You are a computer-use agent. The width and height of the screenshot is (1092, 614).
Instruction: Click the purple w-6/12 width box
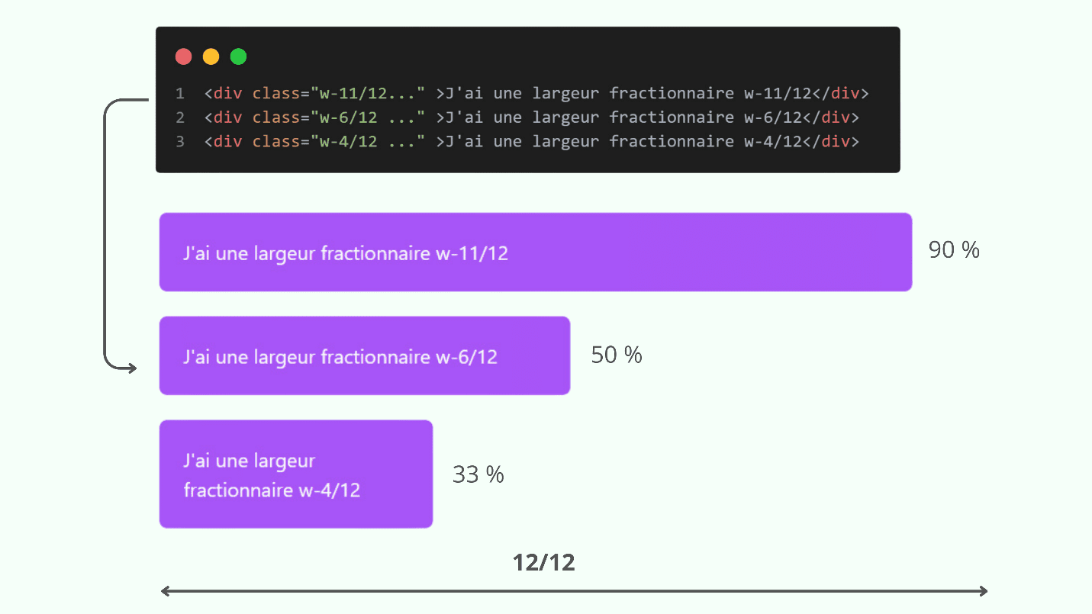pos(365,355)
